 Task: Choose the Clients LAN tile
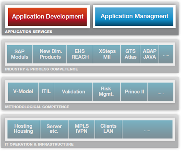click(108, 129)
